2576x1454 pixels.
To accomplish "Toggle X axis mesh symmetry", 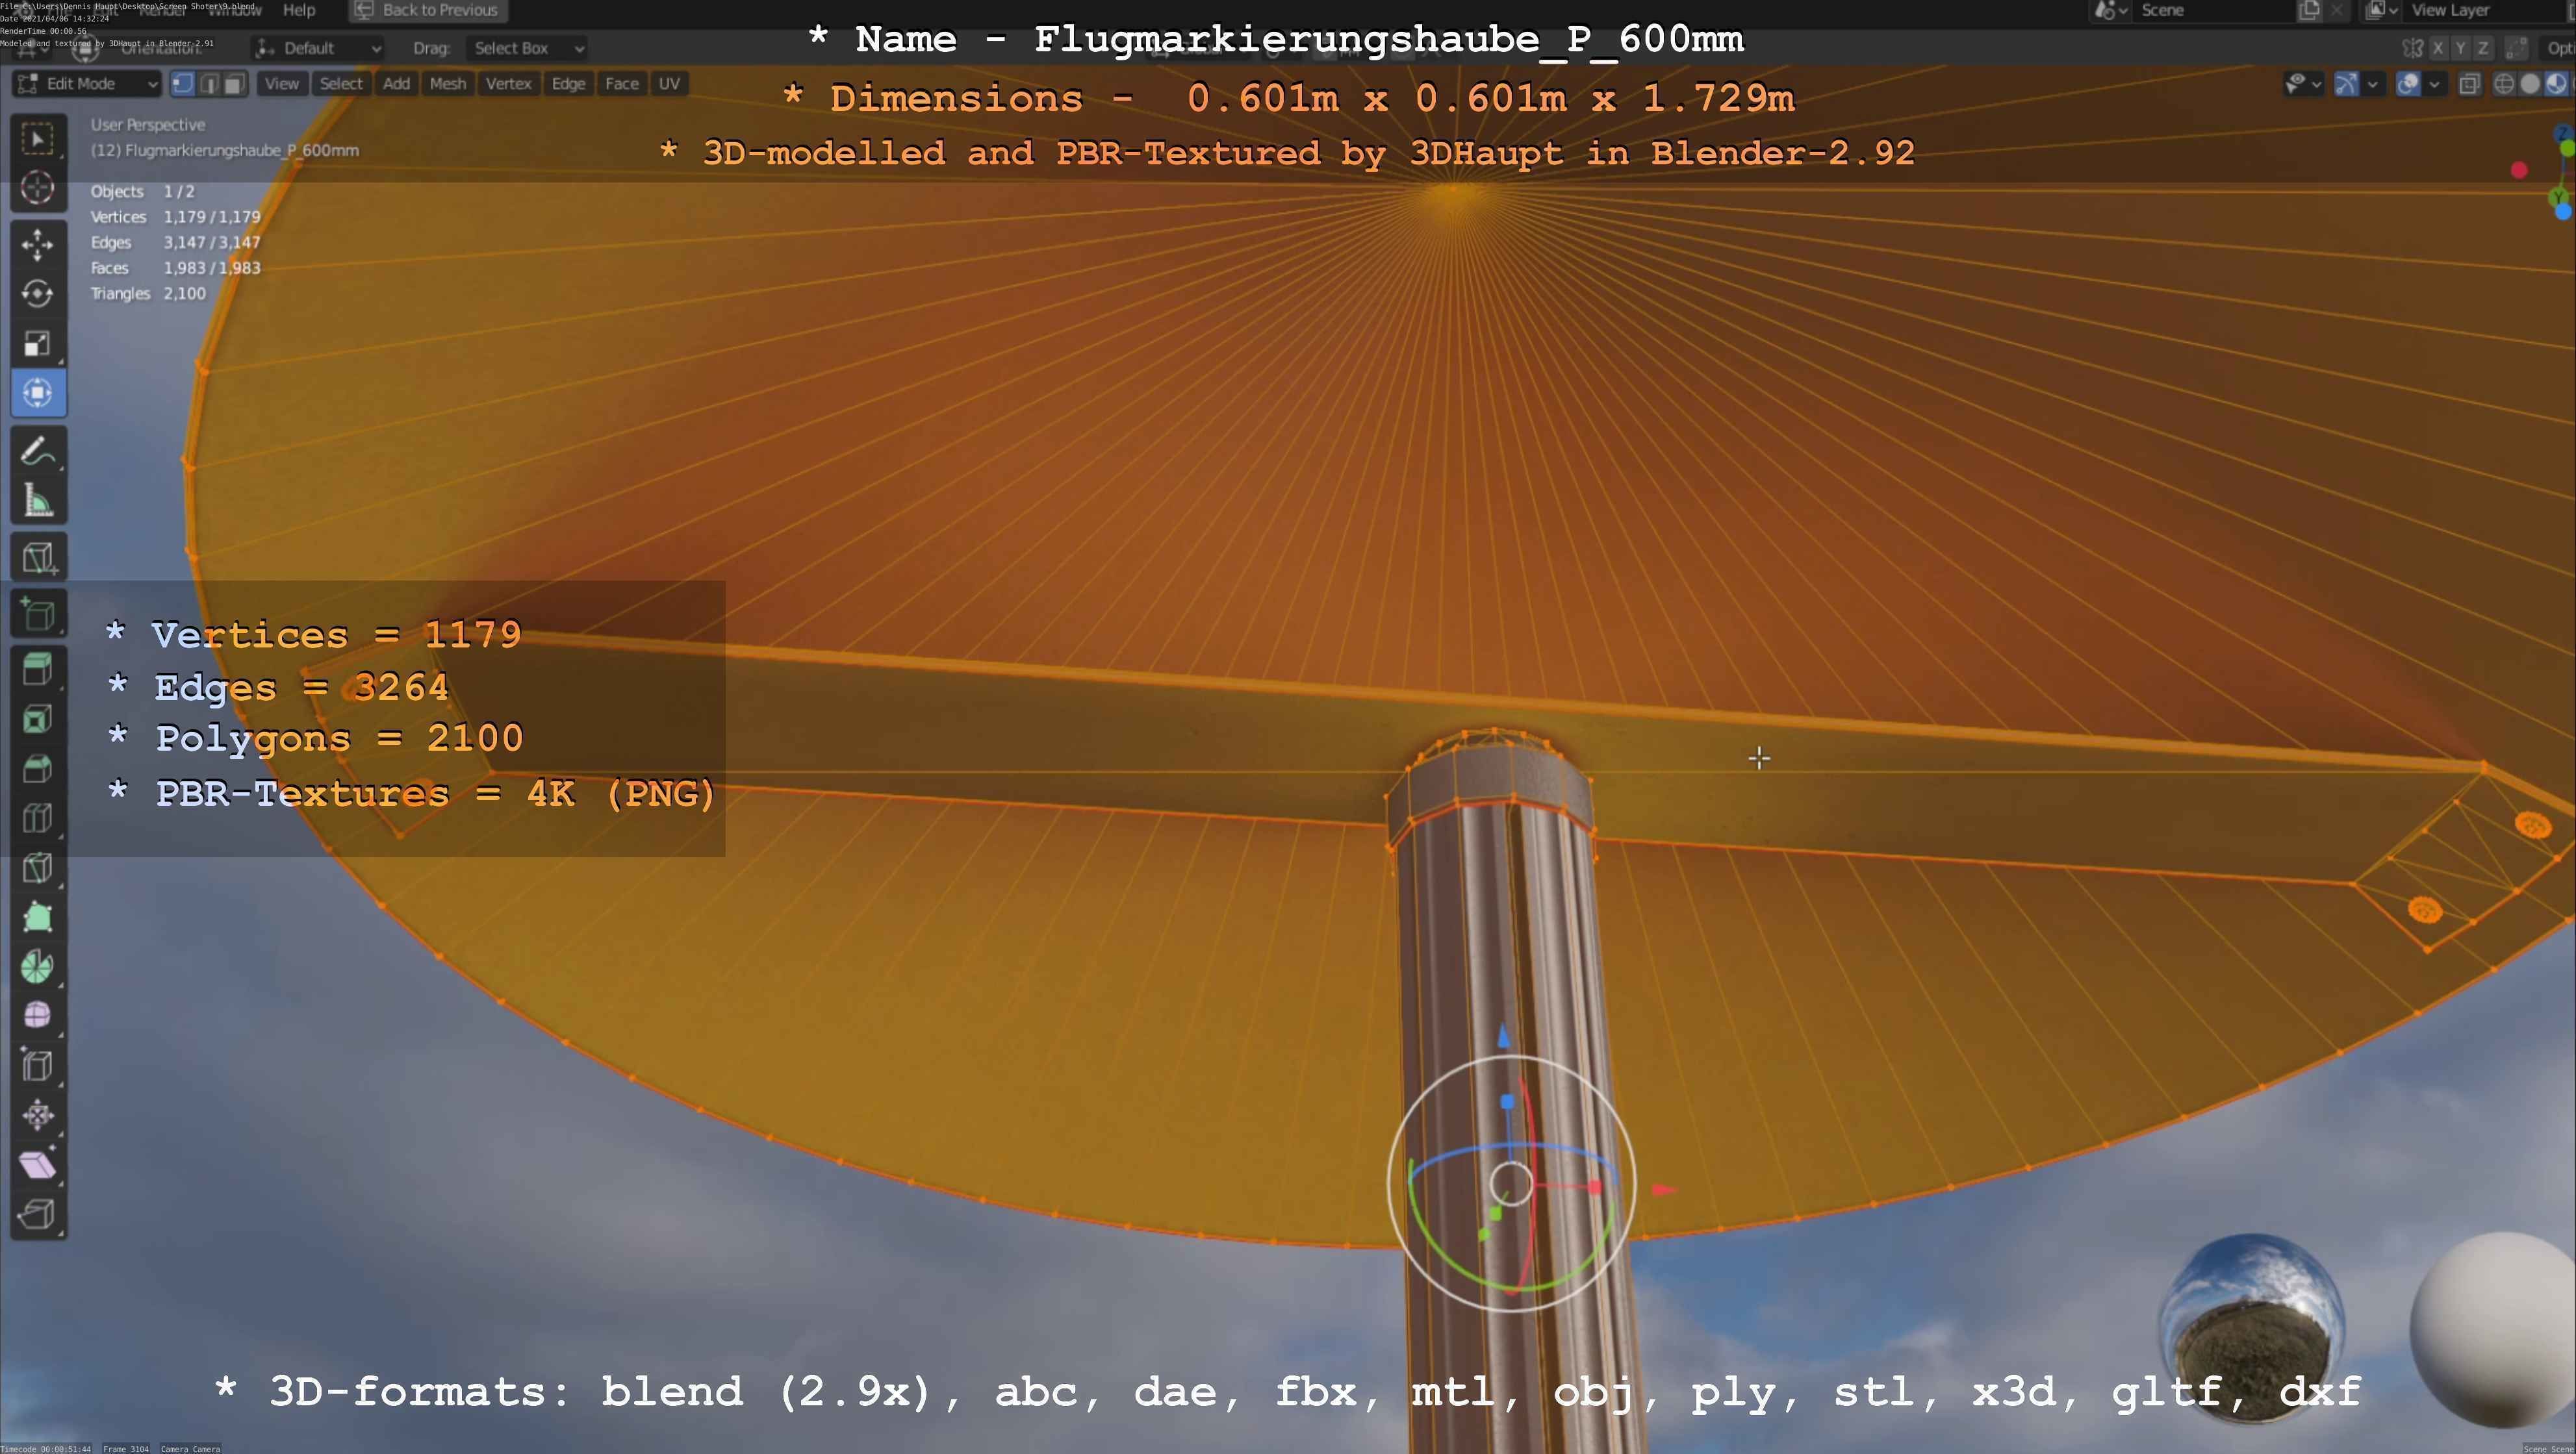I will [x=2438, y=48].
